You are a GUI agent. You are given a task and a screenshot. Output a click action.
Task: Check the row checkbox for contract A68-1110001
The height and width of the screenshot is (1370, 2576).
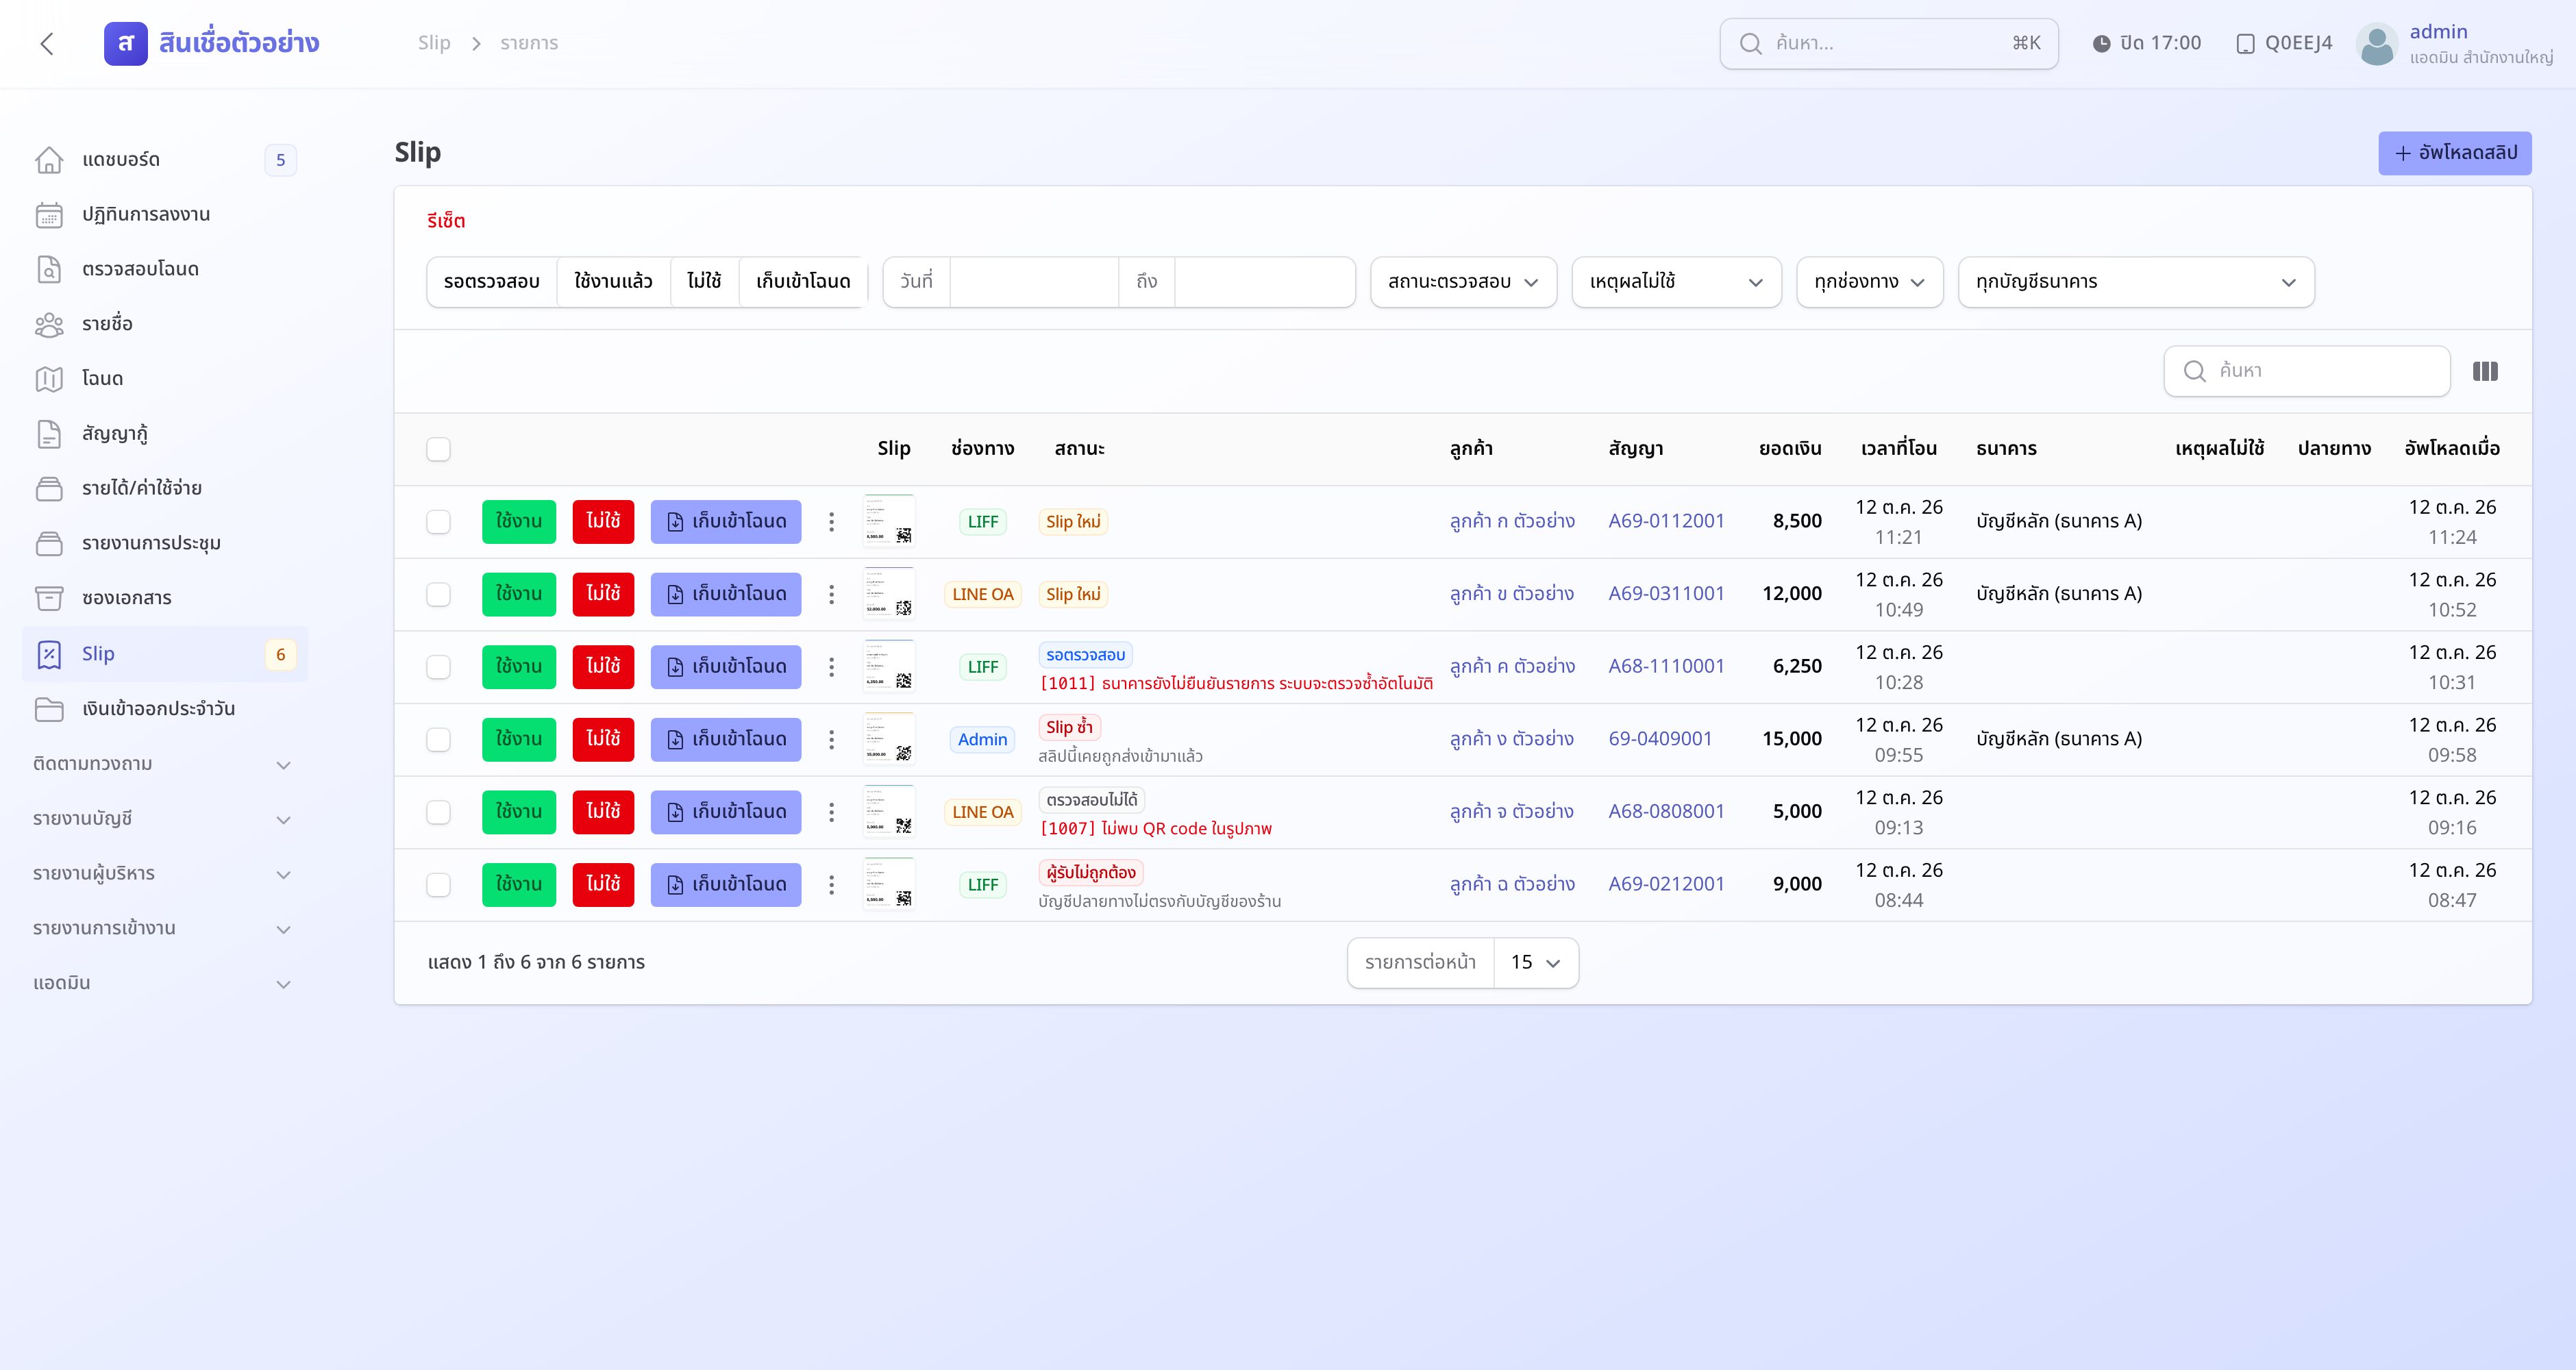pos(438,667)
